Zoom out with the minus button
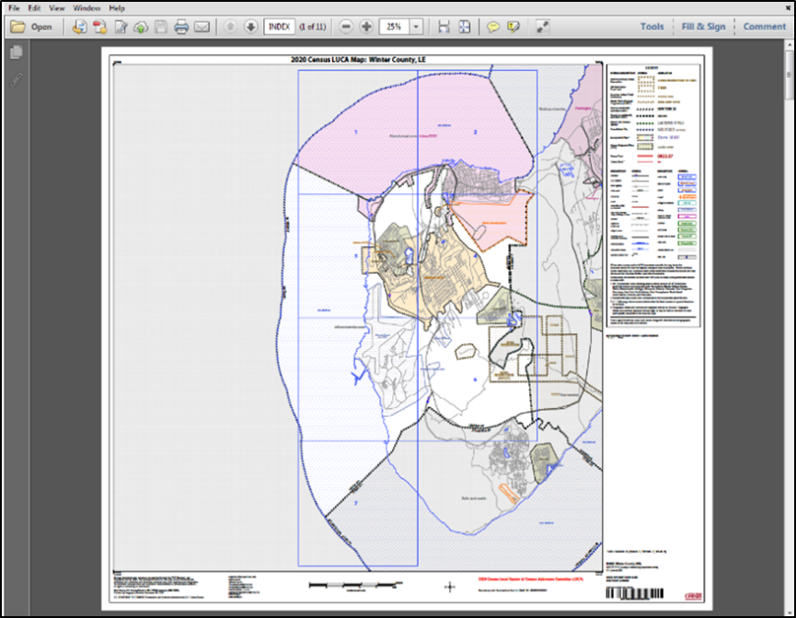Screen dimensions: 796x618 tap(346, 27)
